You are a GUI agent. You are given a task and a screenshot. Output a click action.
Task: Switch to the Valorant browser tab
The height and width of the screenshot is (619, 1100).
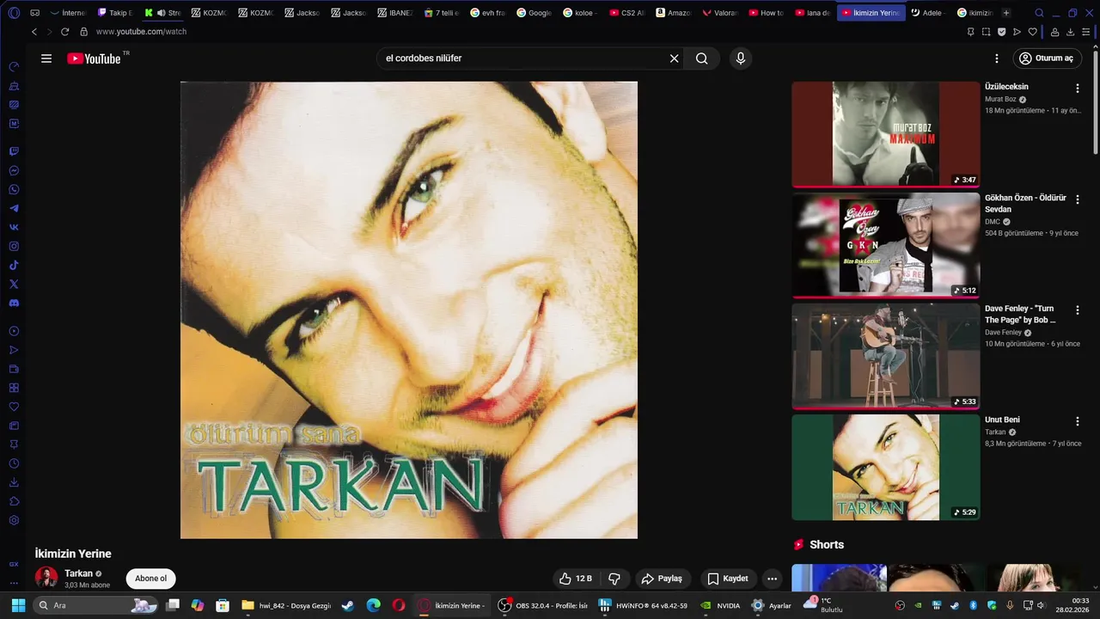720,13
